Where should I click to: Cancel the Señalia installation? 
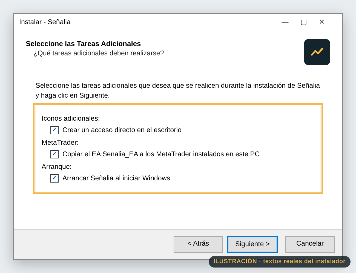point(310,244)
